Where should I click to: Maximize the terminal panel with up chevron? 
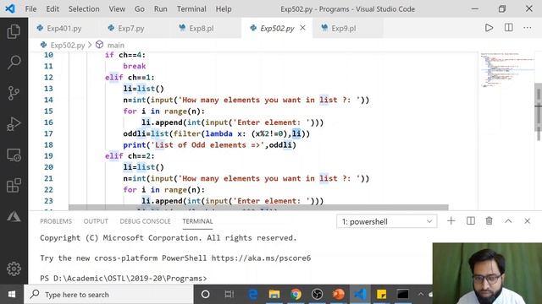(x=508, y=221)
